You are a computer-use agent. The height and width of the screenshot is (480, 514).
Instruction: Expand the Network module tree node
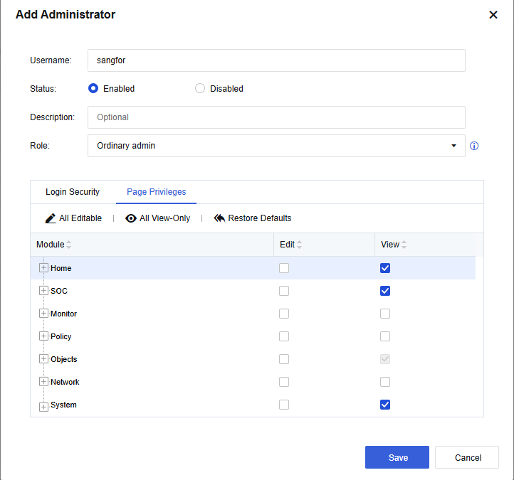[x=43, y=382]
